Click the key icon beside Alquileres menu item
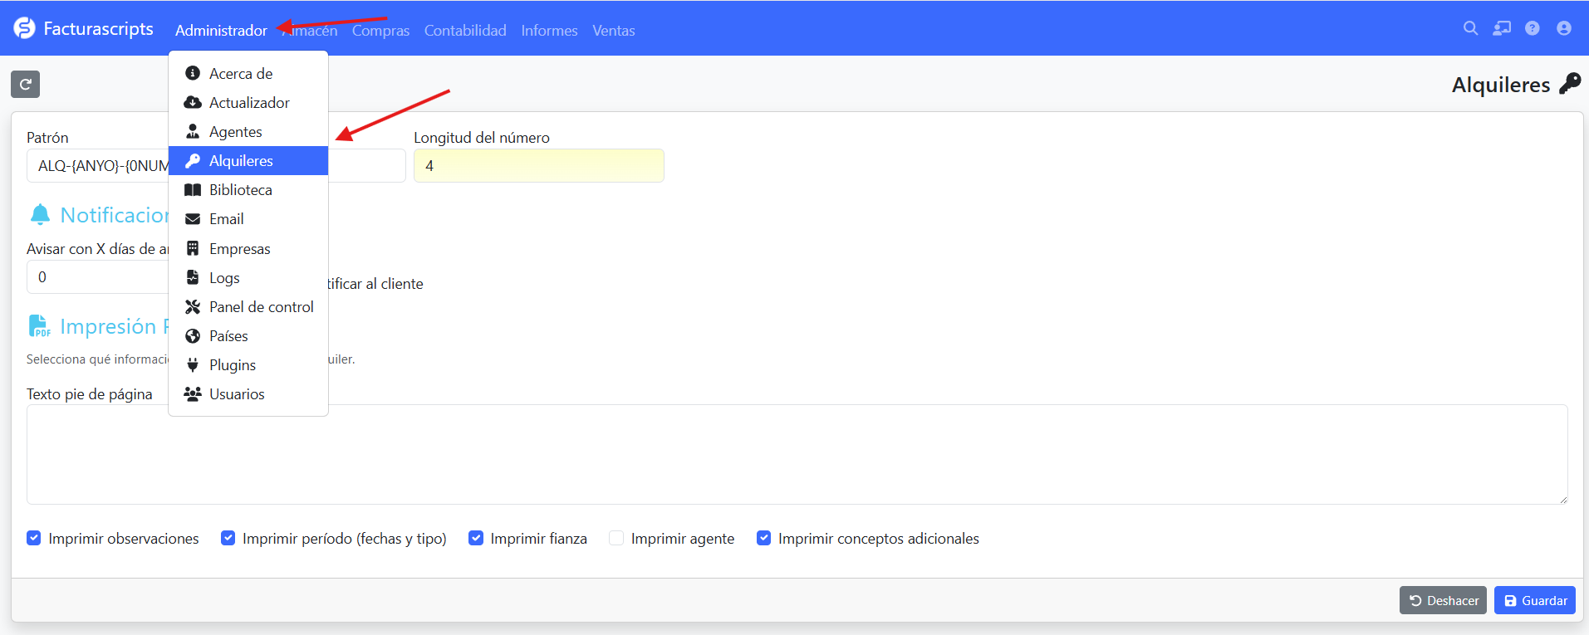1589x635 pixels. coord(193,160)
